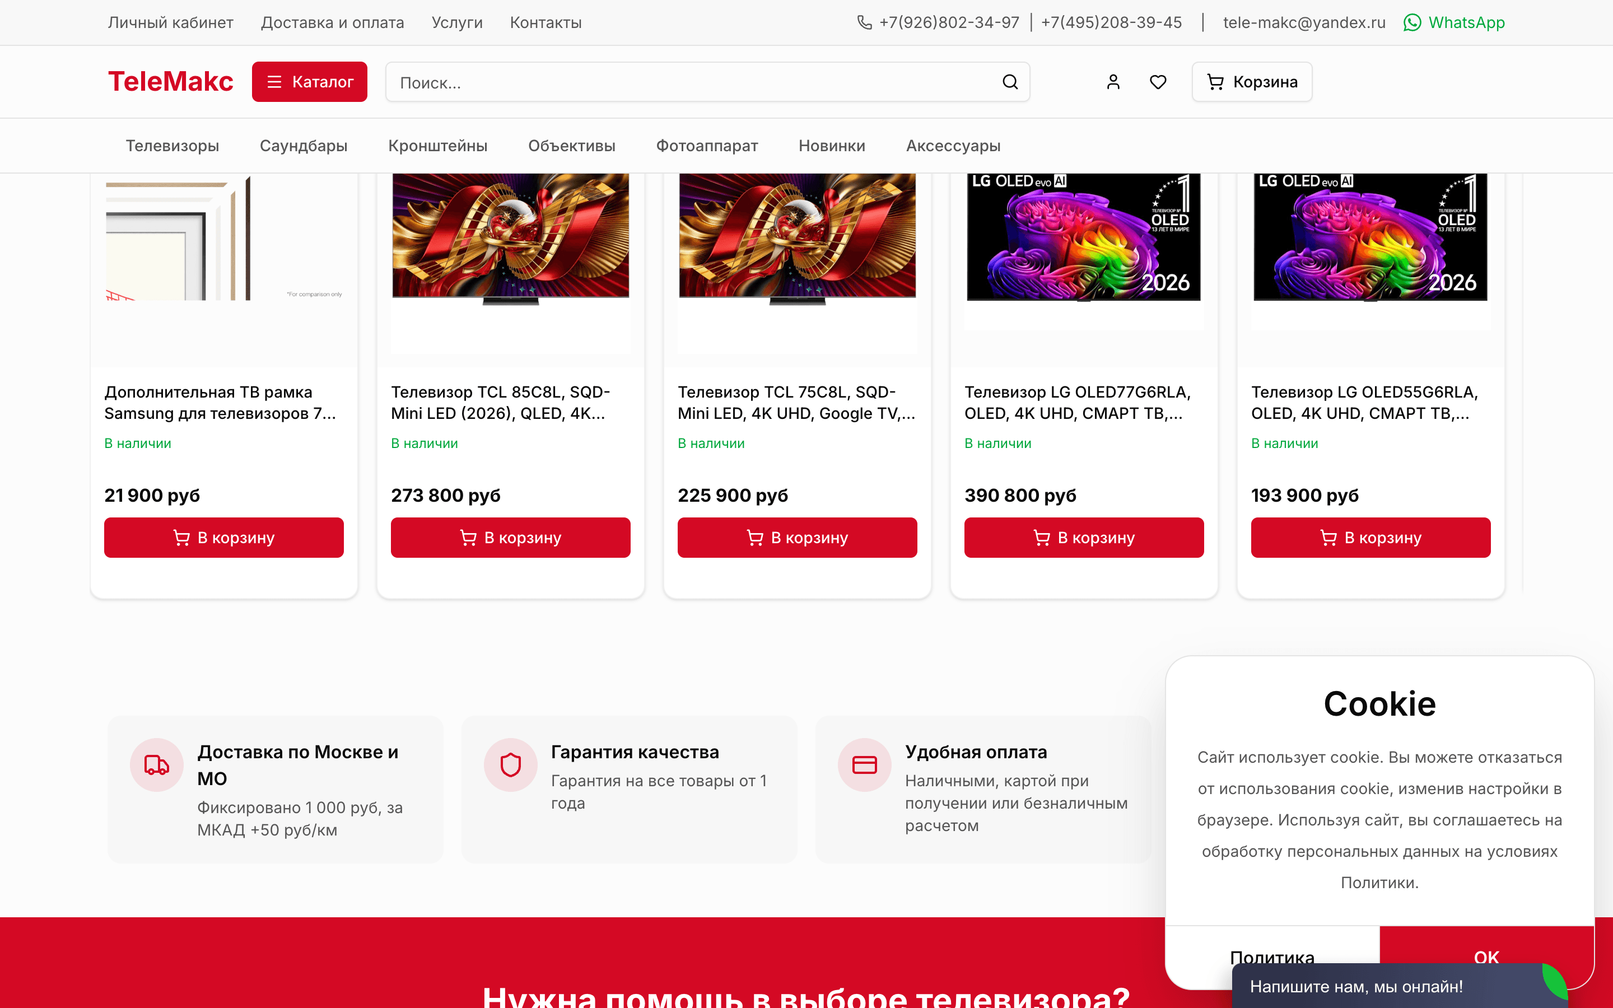Click the search magnifier icon
Image resolution: width=1613 pixels, height=1008 pixels.
pos(1010,82)
